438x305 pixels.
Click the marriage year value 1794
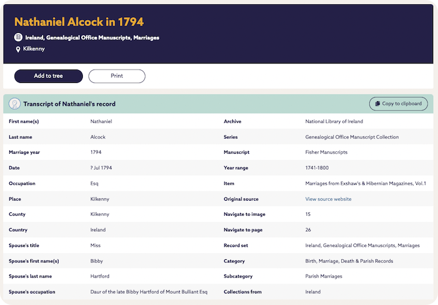click(x=96, y=152)
